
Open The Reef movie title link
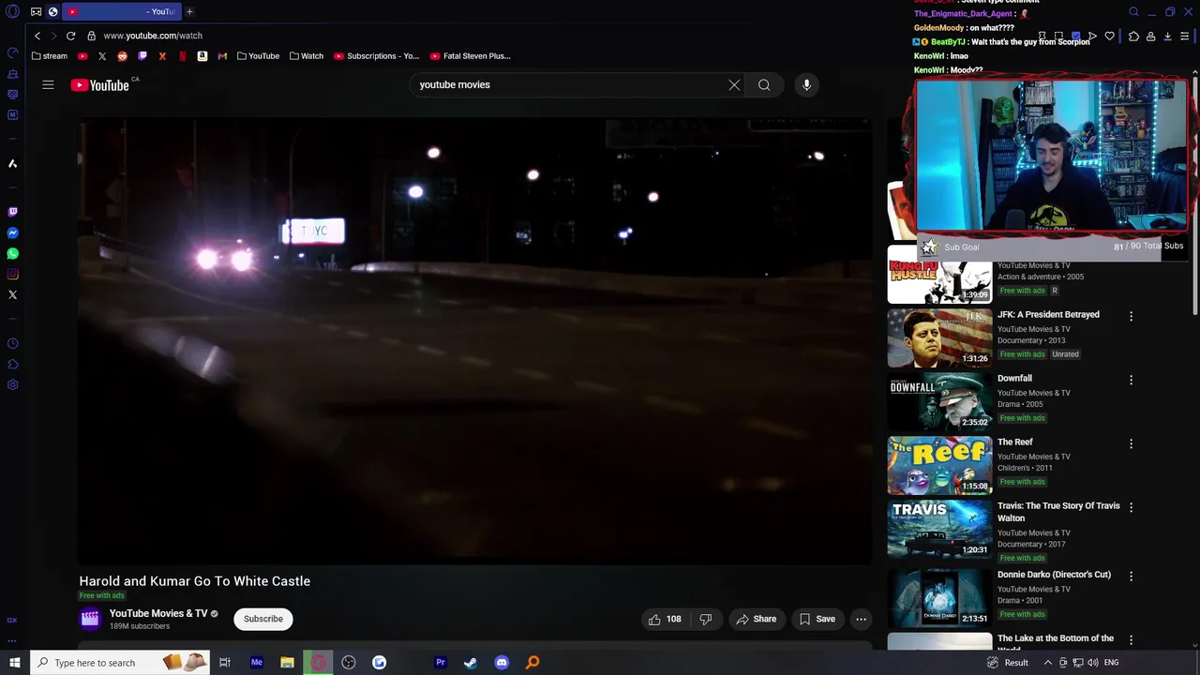pos(1014,442)
